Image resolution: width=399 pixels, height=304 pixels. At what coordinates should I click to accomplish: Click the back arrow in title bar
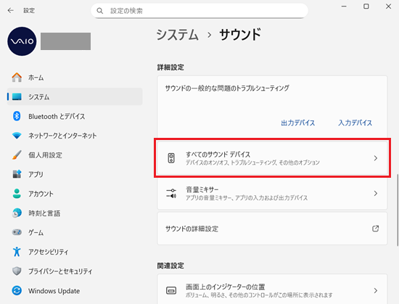tap(10, 10)
